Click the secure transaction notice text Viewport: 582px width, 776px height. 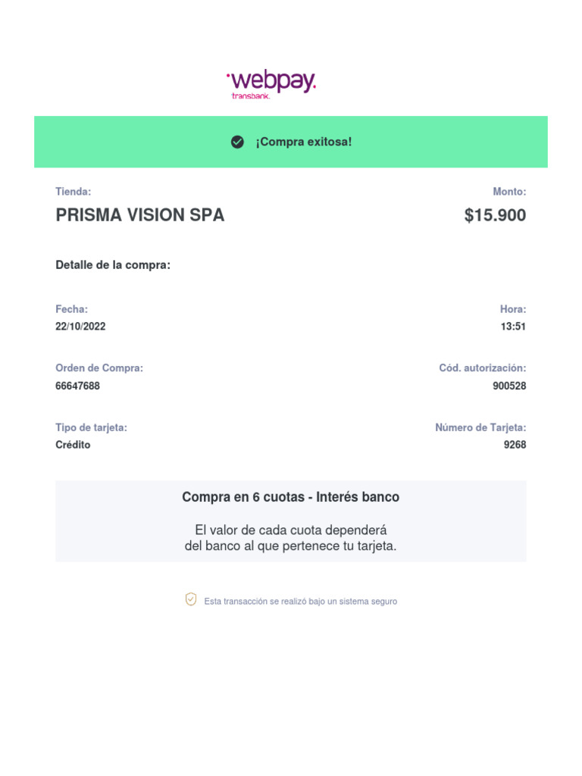click(300, 601)
